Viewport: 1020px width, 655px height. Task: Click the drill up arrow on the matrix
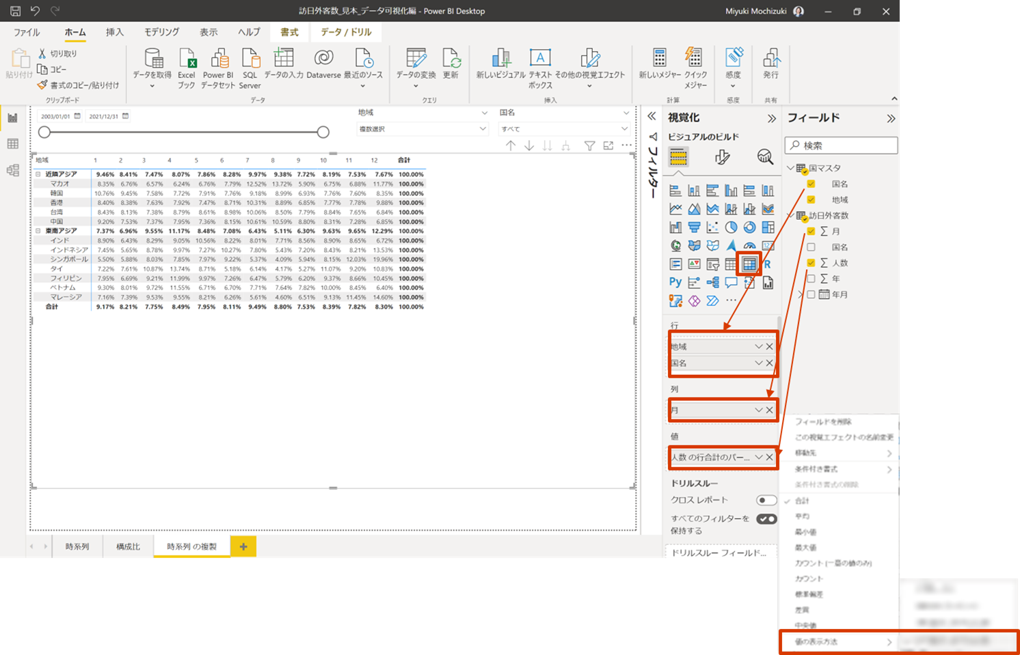[511, 145]
